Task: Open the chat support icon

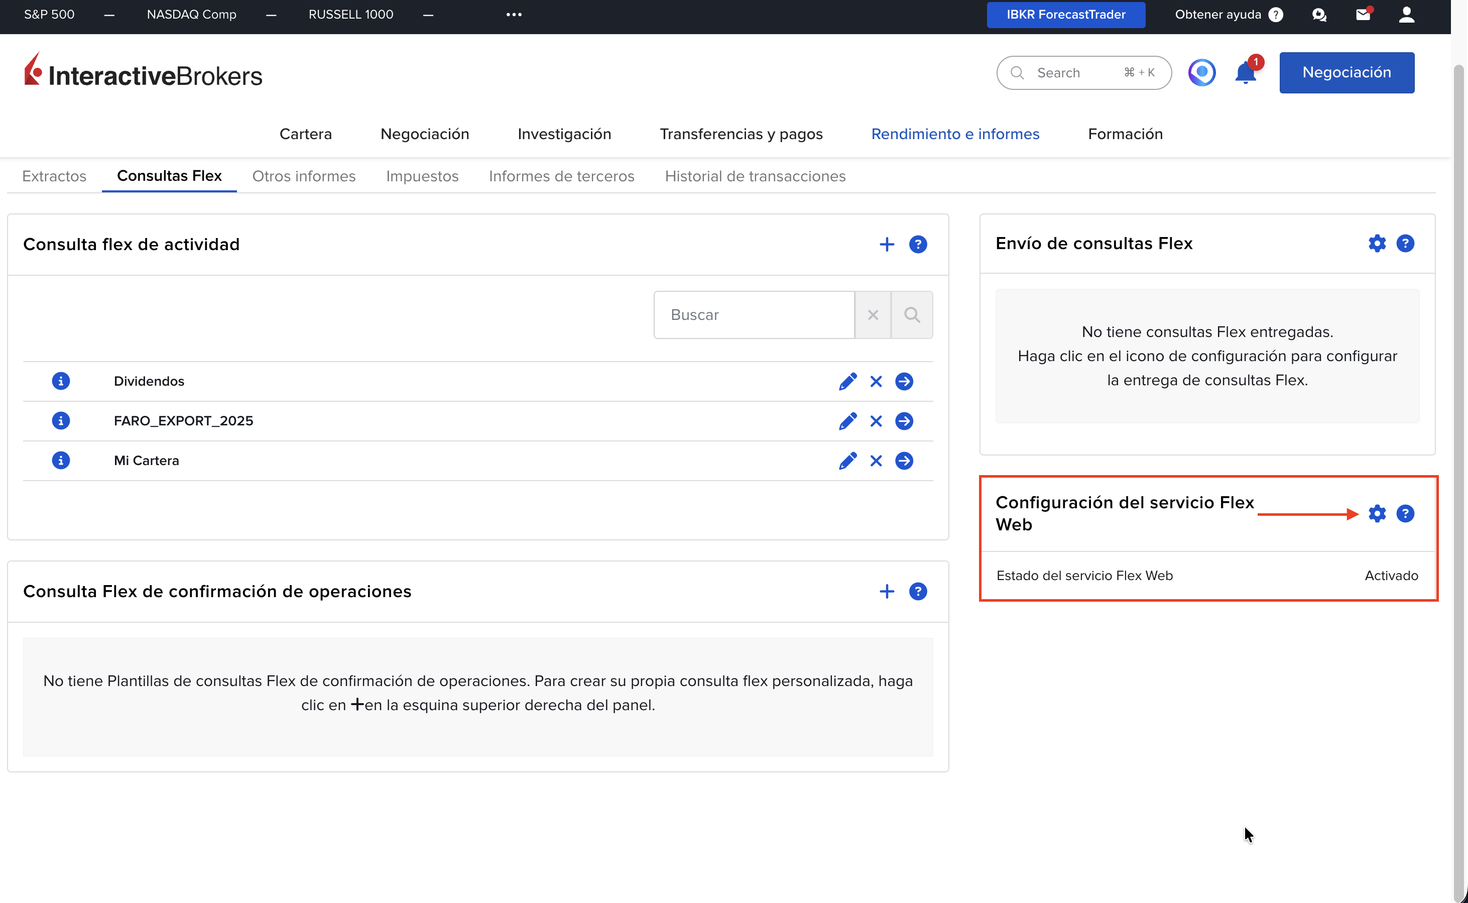Action: click(1319, 15)
